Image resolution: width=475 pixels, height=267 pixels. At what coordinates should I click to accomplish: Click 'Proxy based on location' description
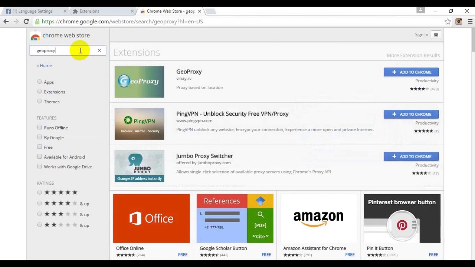[200, 88]
